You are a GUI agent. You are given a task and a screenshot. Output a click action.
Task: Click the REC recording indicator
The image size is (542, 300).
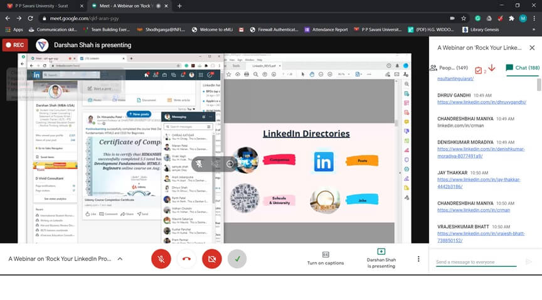coord(15,45)
